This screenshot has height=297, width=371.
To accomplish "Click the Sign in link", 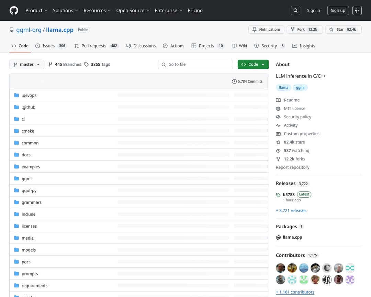I will pos(313,10).
